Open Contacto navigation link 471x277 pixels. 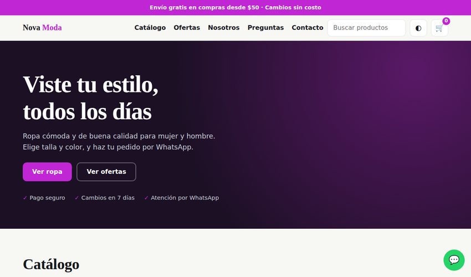click(308, 28)
